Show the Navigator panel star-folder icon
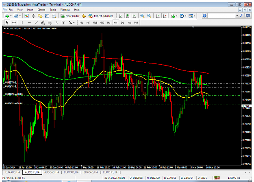Screen dimensions: 254x182 point(40,16)
